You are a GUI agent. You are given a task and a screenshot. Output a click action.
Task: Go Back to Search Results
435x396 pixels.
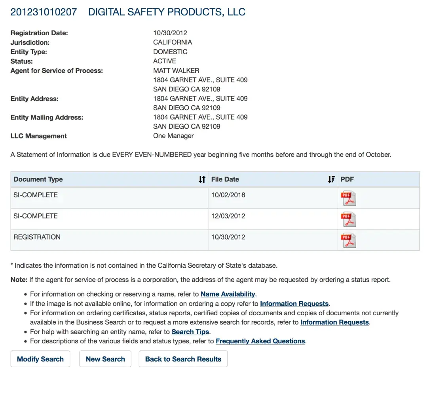[x=183, y=359]
